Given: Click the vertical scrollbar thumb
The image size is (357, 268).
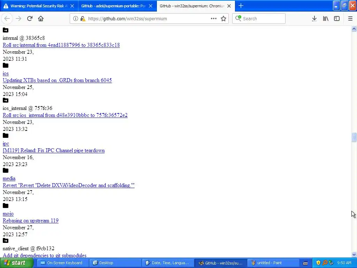Looking at the screenshot, I should pos(354,137).
